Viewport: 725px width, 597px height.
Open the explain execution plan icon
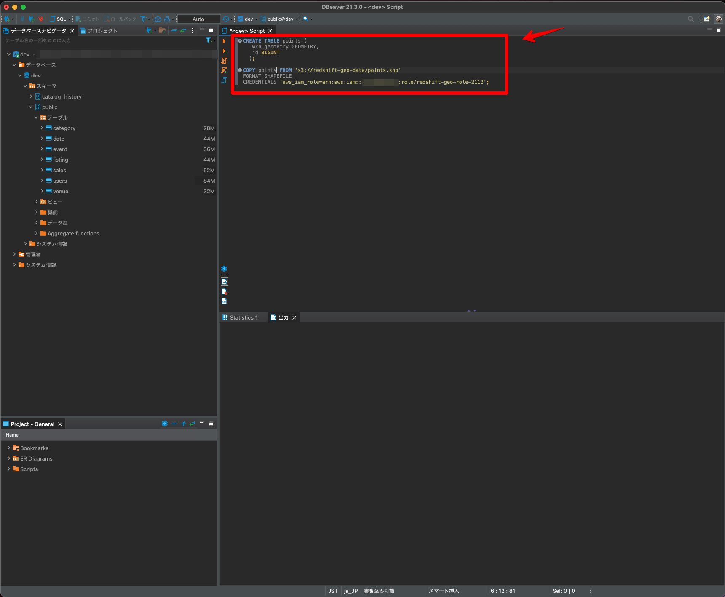click(x=225, y=80)
